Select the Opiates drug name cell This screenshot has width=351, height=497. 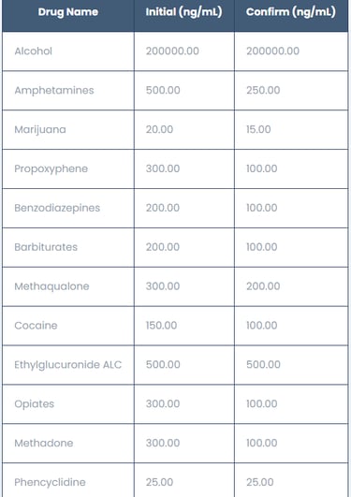tap(35, 404)
